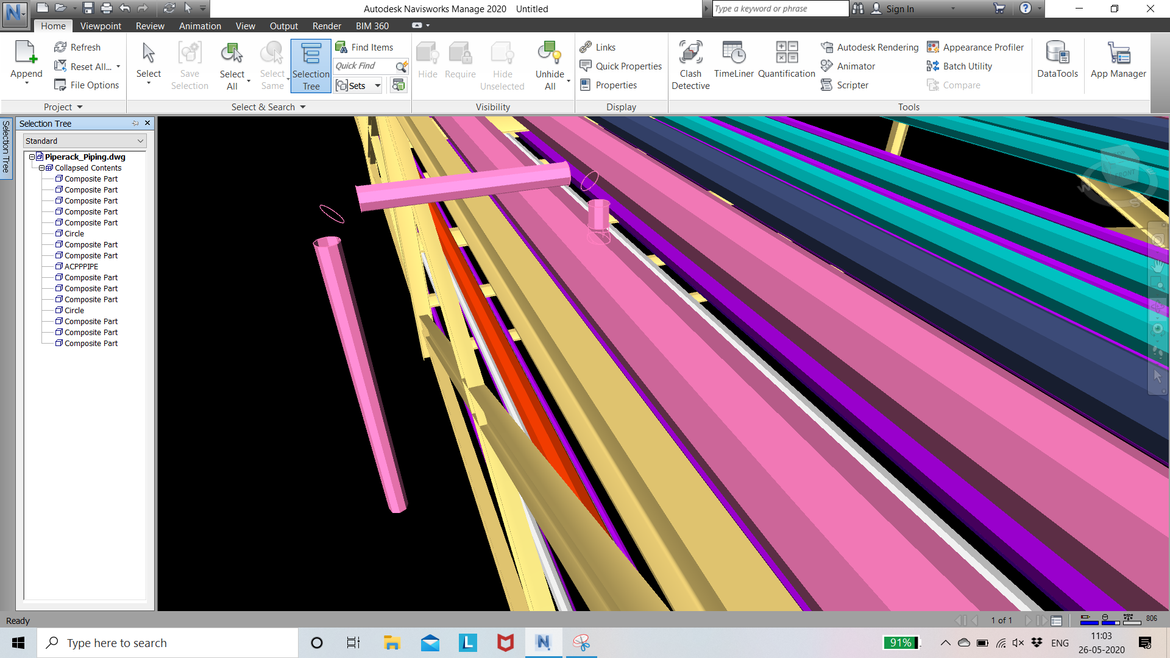
Task: Switch to the Viewpoint ribbon tab
Action: coord(101,26)
